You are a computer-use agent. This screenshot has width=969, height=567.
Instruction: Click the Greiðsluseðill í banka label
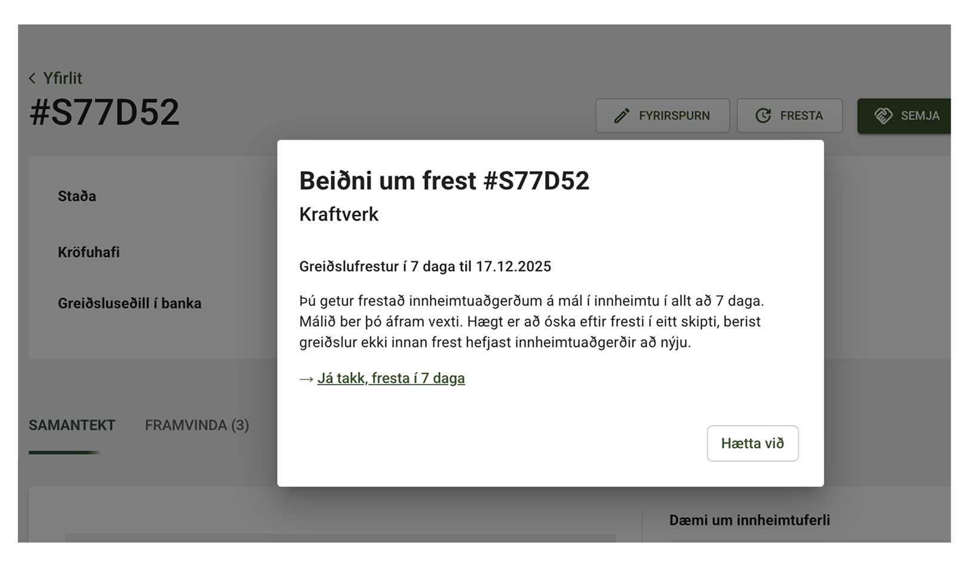[130, 303]
